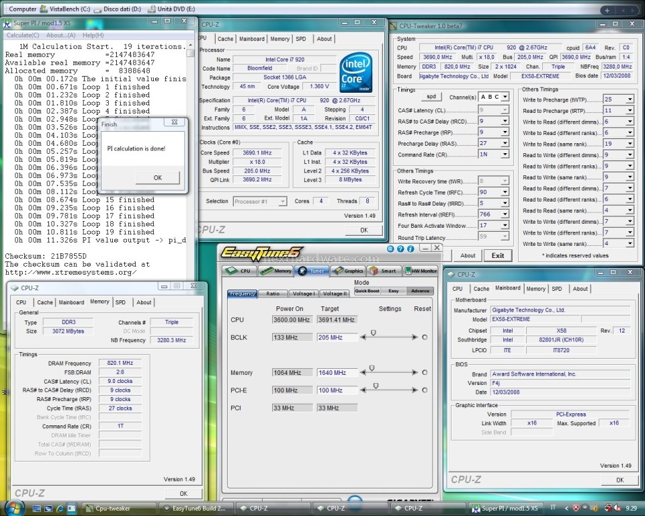The image size is (645, 516).
Task: Click the EasyTune6 help question mark icon
Action: point(400,249)
